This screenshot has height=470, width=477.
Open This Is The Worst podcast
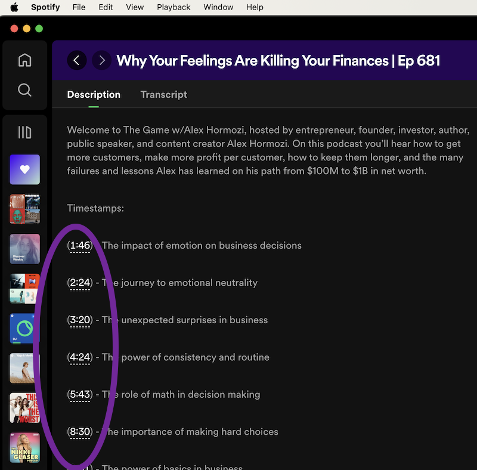point(24,408)
